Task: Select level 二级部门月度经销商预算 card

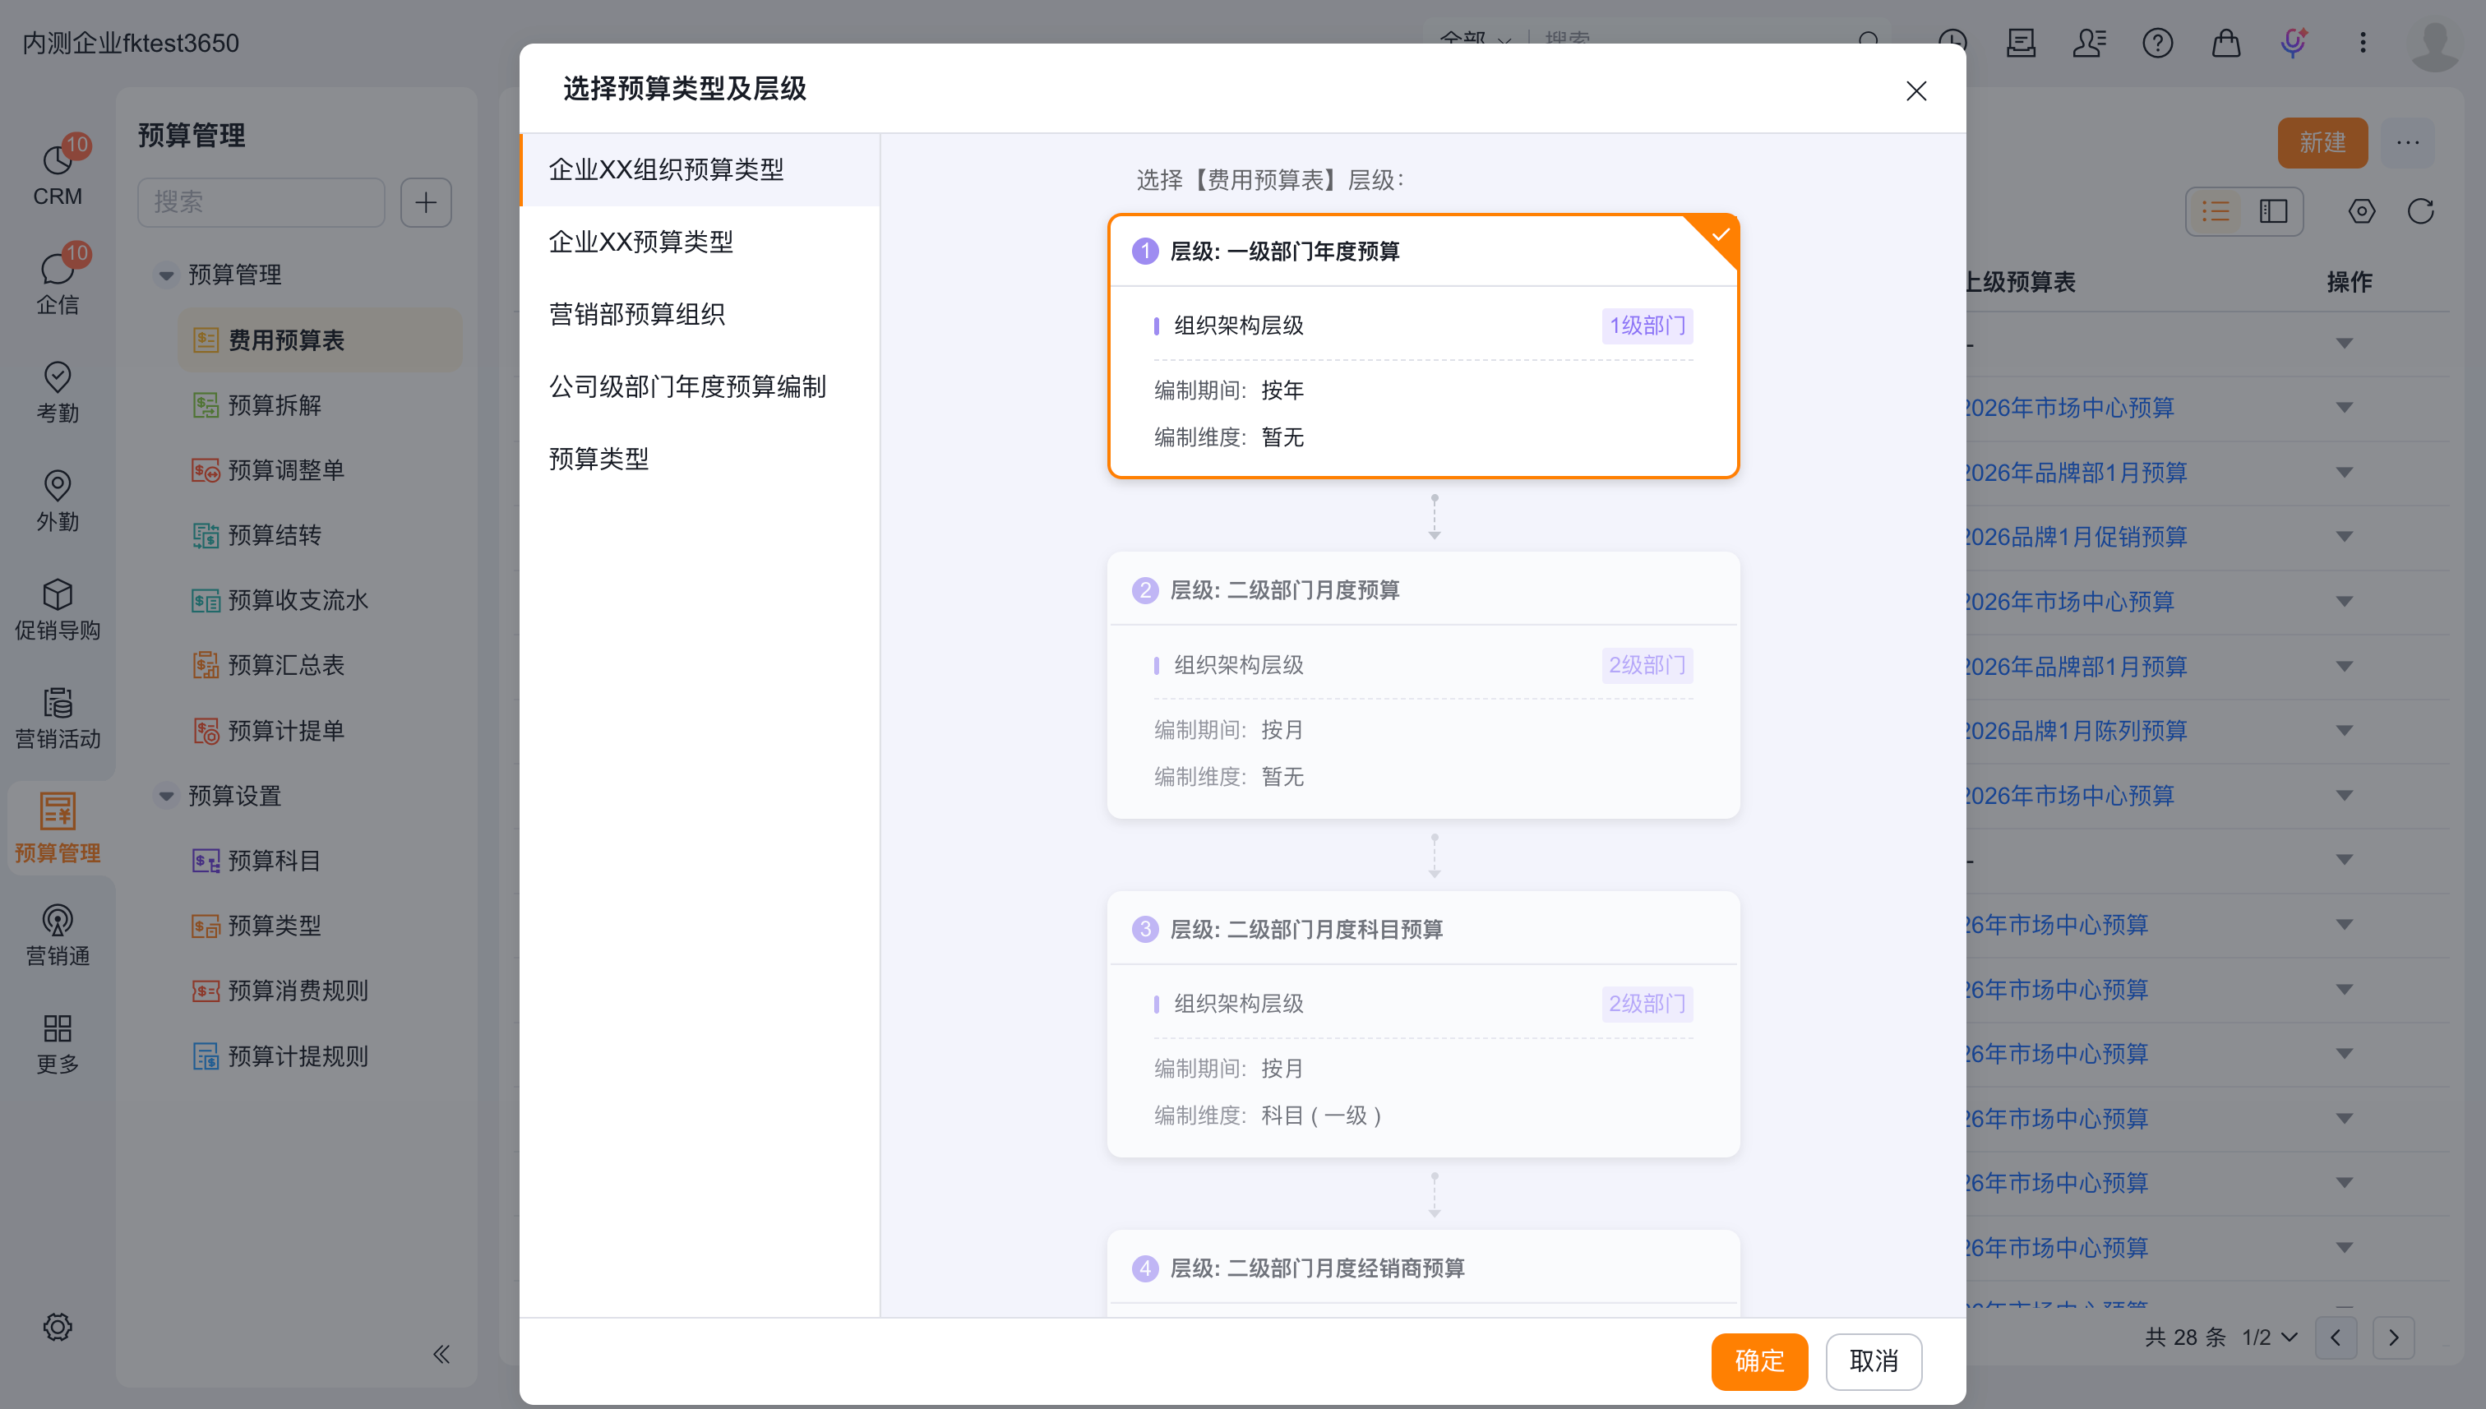Action: coord(1422,1273)
